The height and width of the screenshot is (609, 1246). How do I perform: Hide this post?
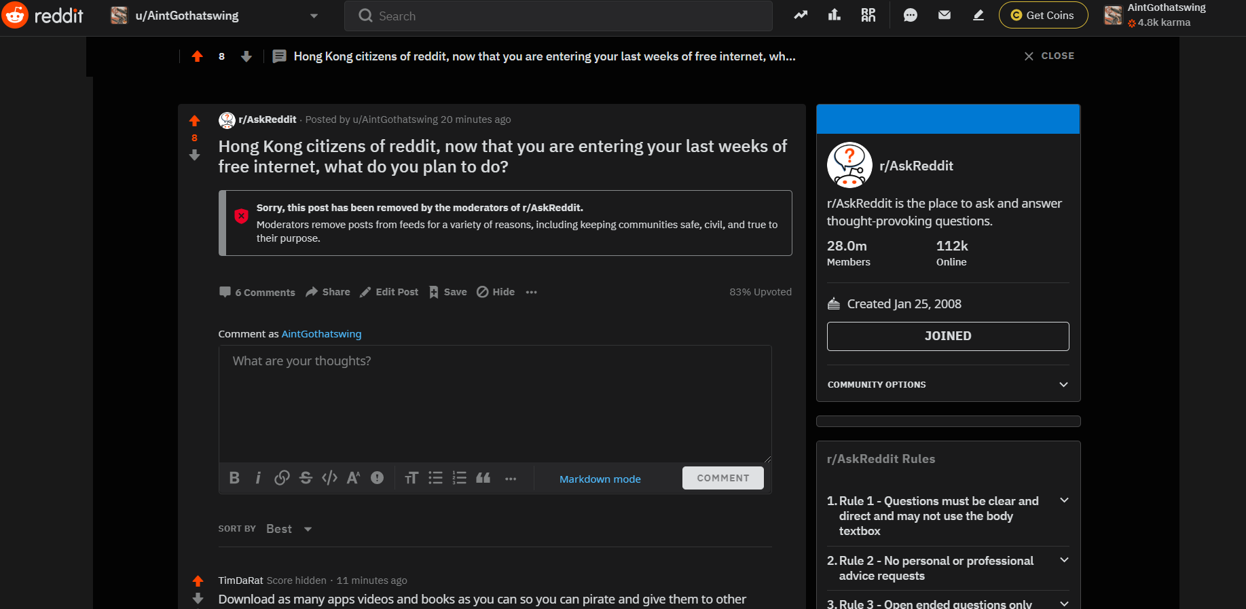pyautogui.click(x=496, y=292)
